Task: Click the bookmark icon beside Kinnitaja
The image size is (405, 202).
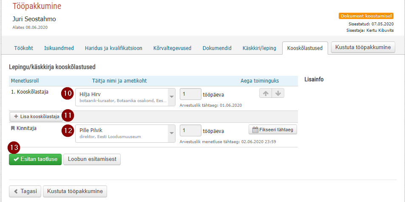Action: click(13, 128)
